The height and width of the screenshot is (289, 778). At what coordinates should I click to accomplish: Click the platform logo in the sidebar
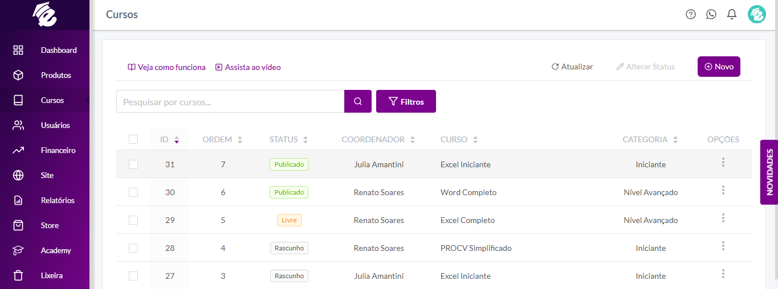pos(44,15)
